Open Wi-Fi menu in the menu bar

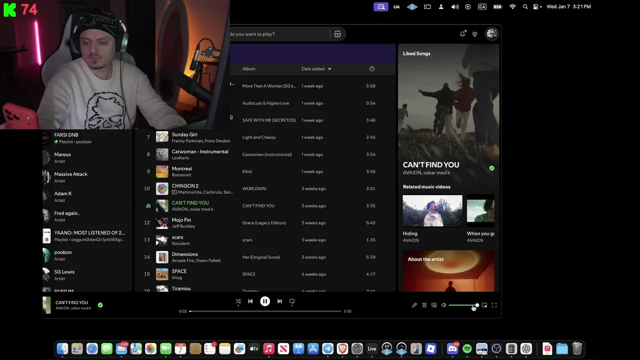point(512,6)
